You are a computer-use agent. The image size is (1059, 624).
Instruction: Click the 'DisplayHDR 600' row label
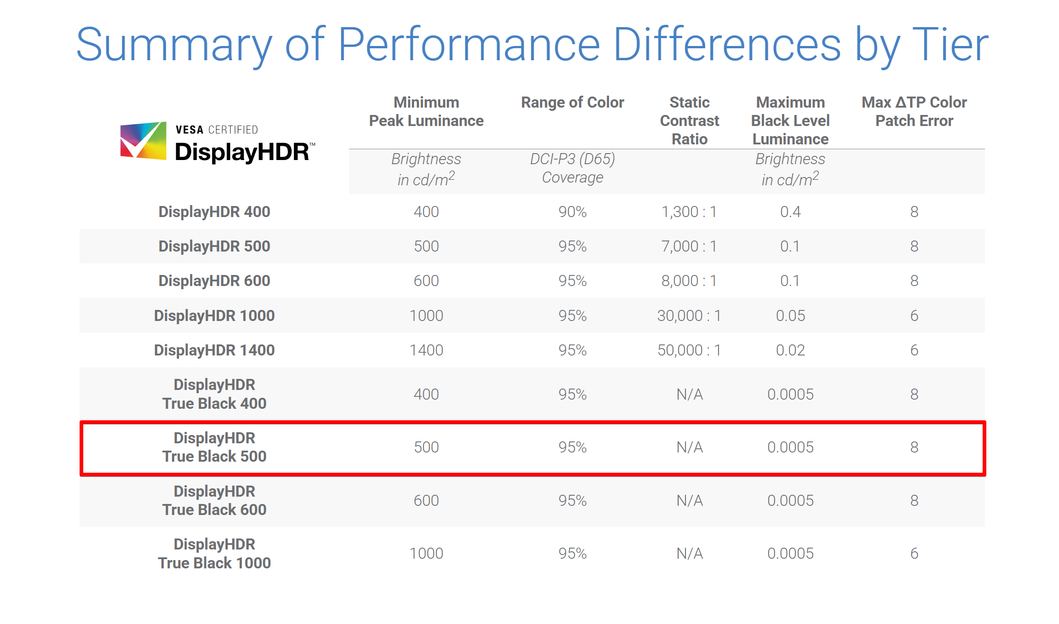coord(214,281)
